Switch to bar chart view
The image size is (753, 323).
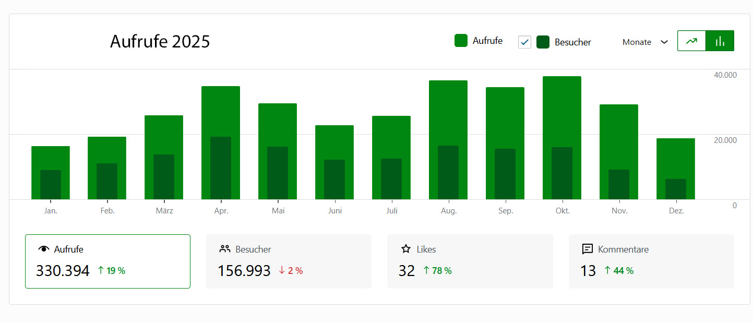click(720, 41)
